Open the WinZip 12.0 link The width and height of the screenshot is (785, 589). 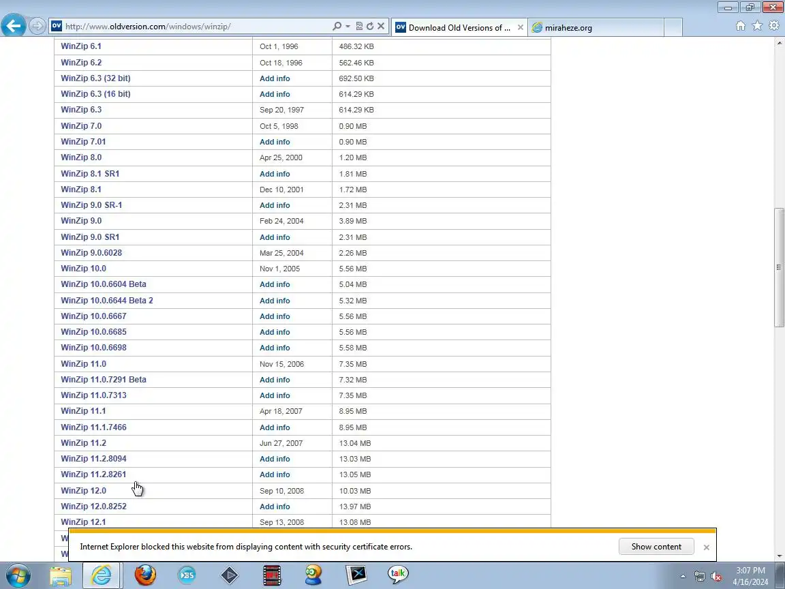click(84, 491)
